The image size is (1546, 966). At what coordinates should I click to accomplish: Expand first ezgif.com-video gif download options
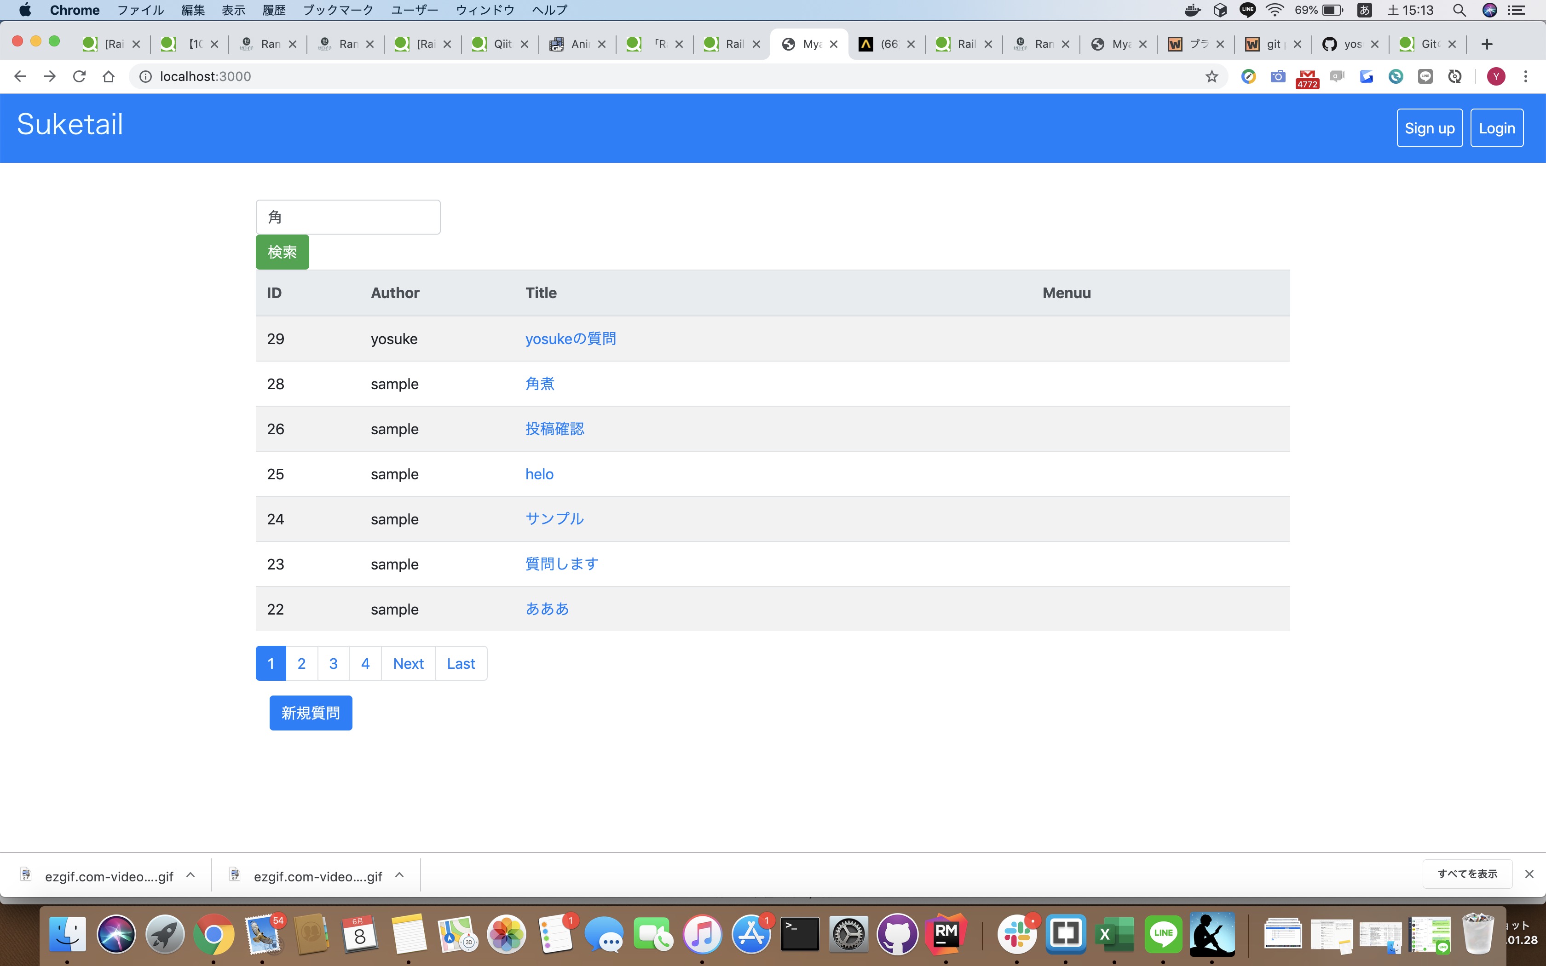tap(190, 874)
